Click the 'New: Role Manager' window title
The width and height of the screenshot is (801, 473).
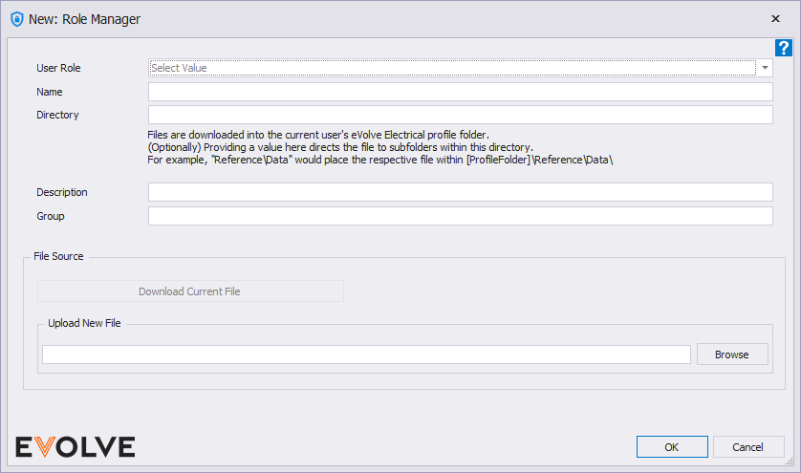(x=84, y=19)
